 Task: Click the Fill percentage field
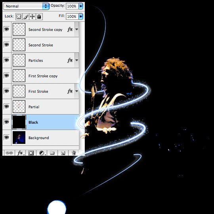coord(72,17)
